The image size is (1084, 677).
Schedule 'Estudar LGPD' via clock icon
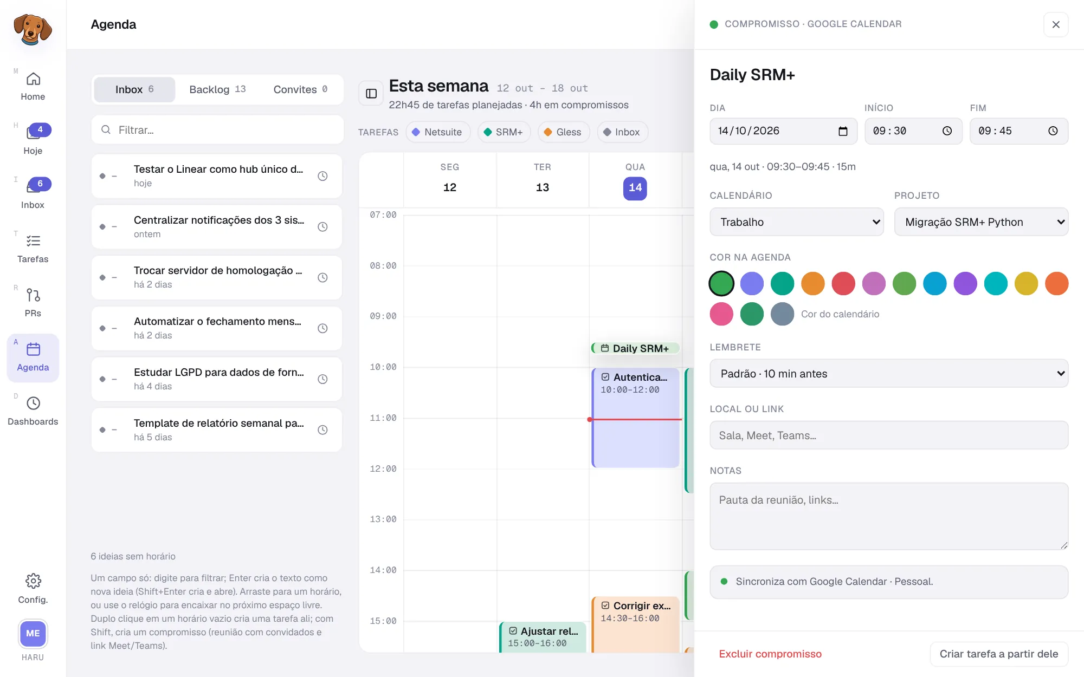click(322, 379)
